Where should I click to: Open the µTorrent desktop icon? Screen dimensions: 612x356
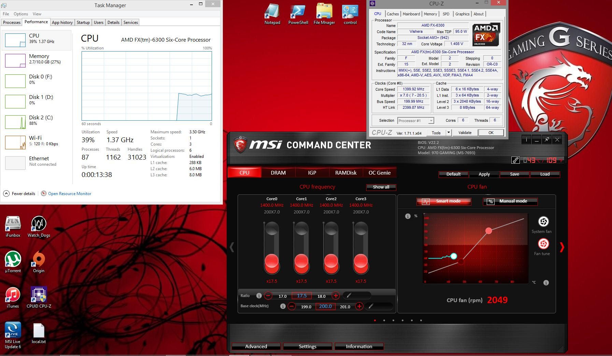tap(13, 262)
